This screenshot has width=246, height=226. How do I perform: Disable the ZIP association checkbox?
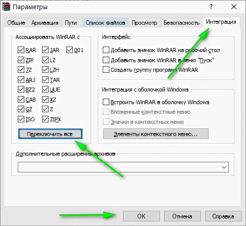coord(21,60)
